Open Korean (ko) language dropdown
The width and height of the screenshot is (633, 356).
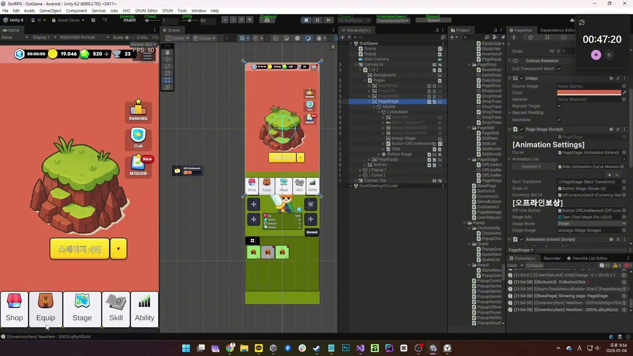coord(143,44)
